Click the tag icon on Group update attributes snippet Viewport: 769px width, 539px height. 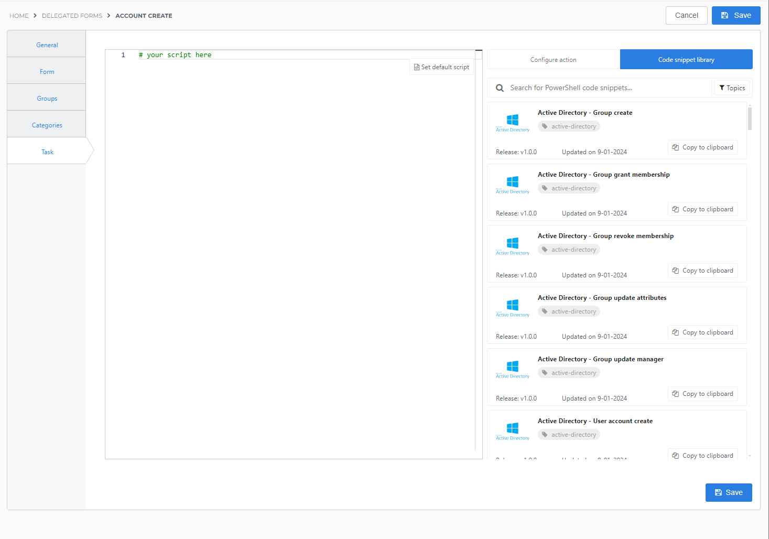tap(545, 311)
